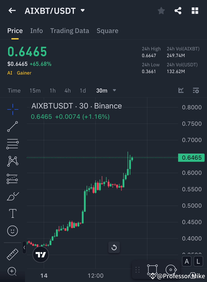
Task: Reset the chart view with the circular arrow
Action: (114, 247)
